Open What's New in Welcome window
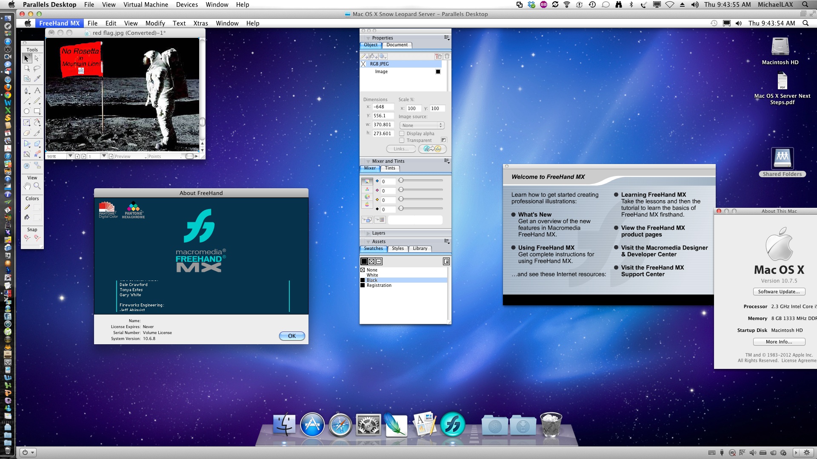The height and width of the screenshot is (459, 817). 534,215
